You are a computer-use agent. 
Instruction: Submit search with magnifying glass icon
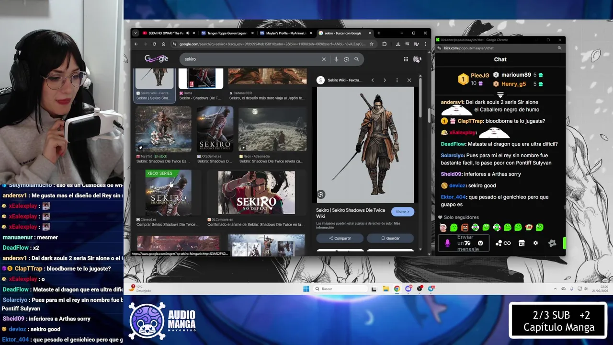pos(356,59)
